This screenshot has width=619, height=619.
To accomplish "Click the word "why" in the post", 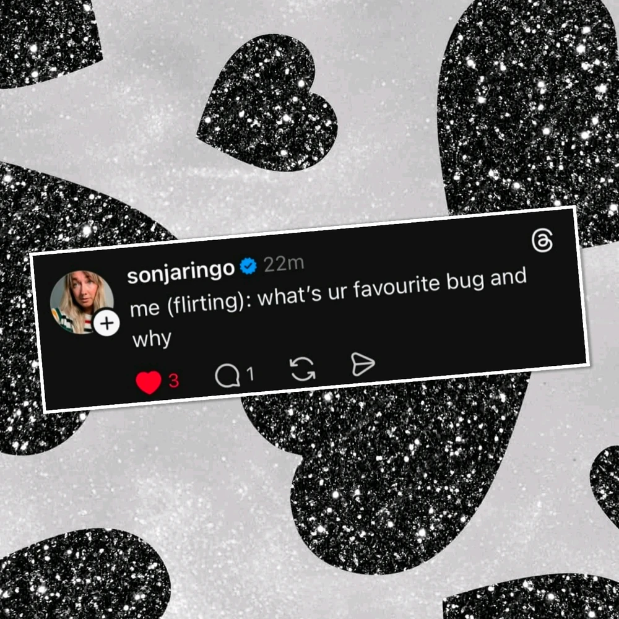I will click(x=152, y=339).
